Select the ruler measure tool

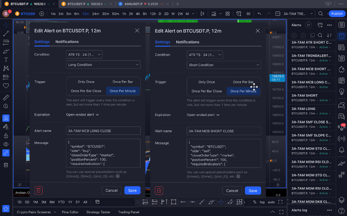click(x=6, y=97)
